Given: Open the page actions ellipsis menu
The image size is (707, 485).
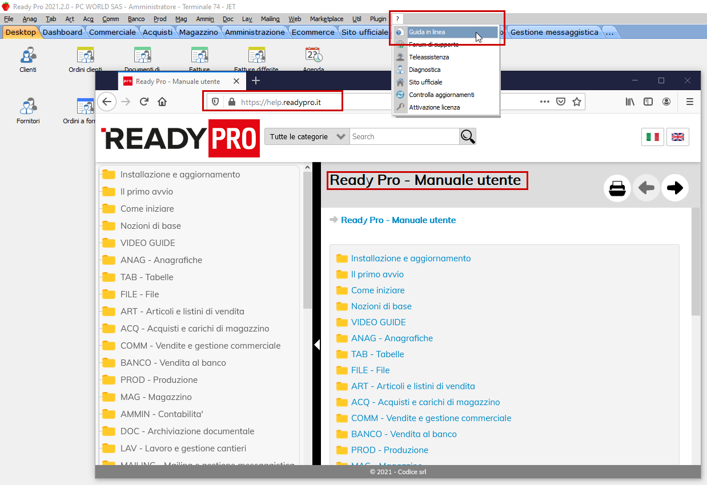Looking at the screenshot, I should (544, 101).
